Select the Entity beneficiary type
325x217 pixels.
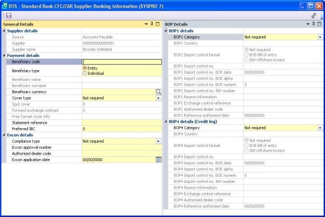84,68
